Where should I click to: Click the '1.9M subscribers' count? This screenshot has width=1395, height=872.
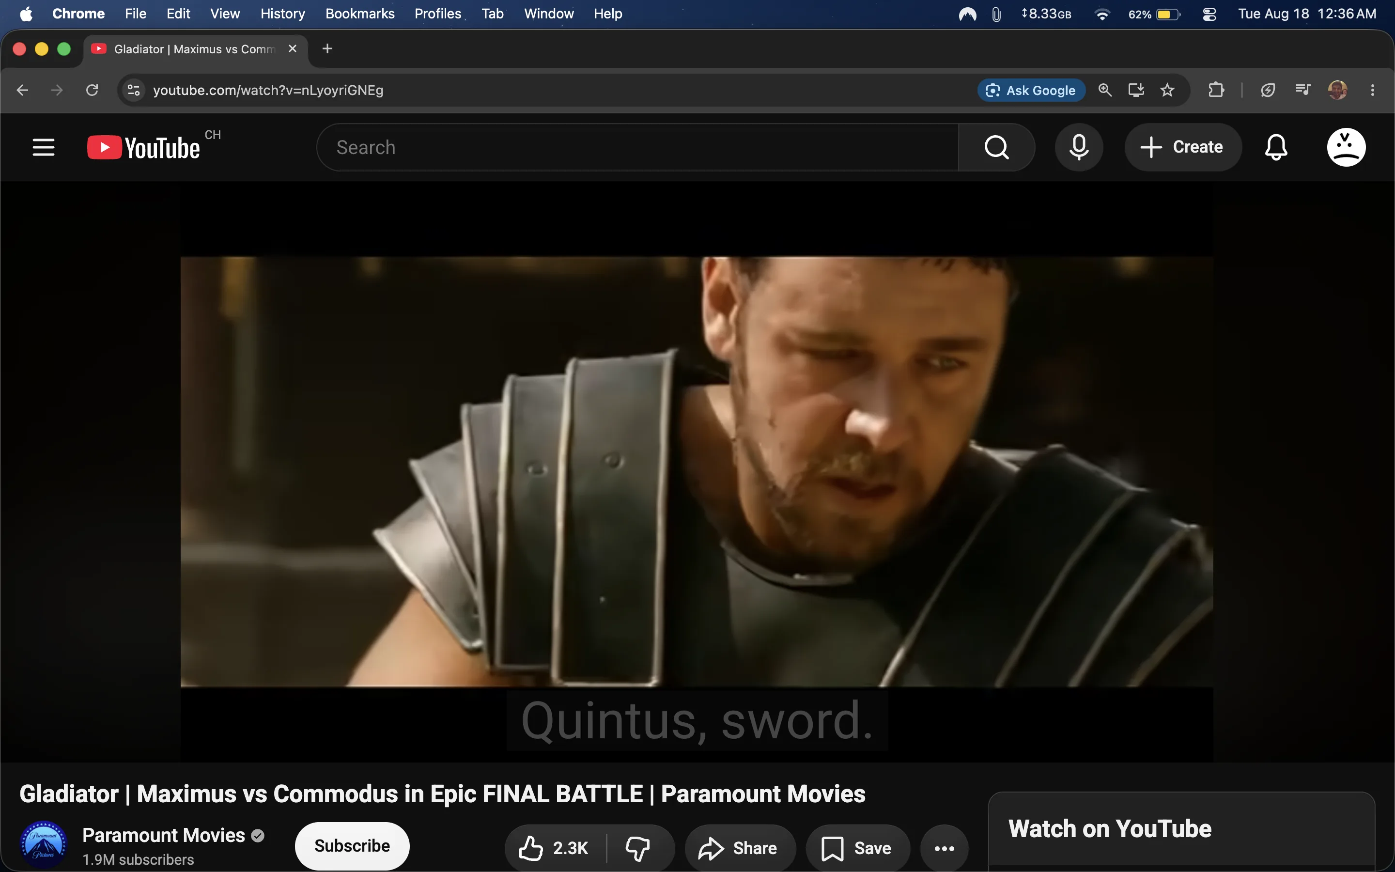click(139, 859)
